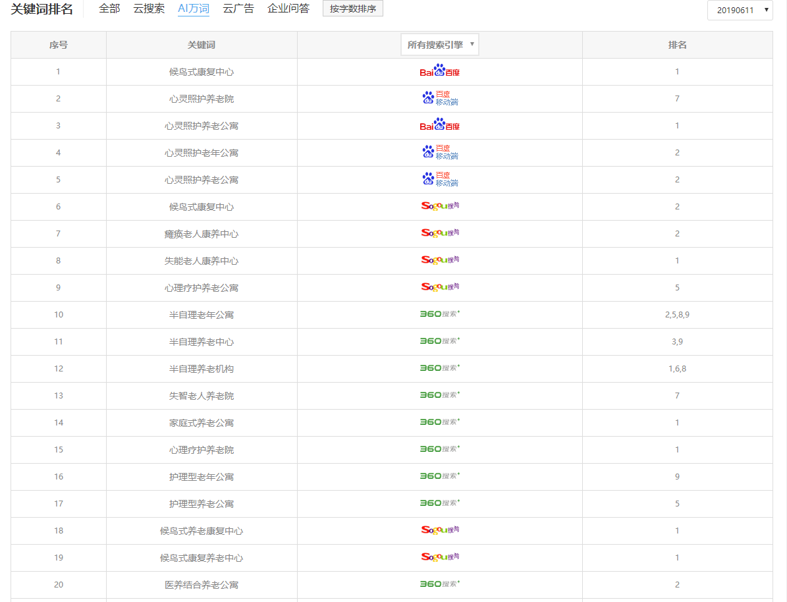Click the Sogou logo in row 19

click(440, 557)
